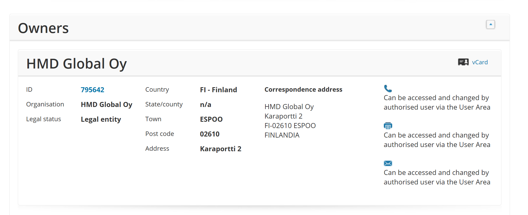Click the vCard contact card icon

click(463, 62)
